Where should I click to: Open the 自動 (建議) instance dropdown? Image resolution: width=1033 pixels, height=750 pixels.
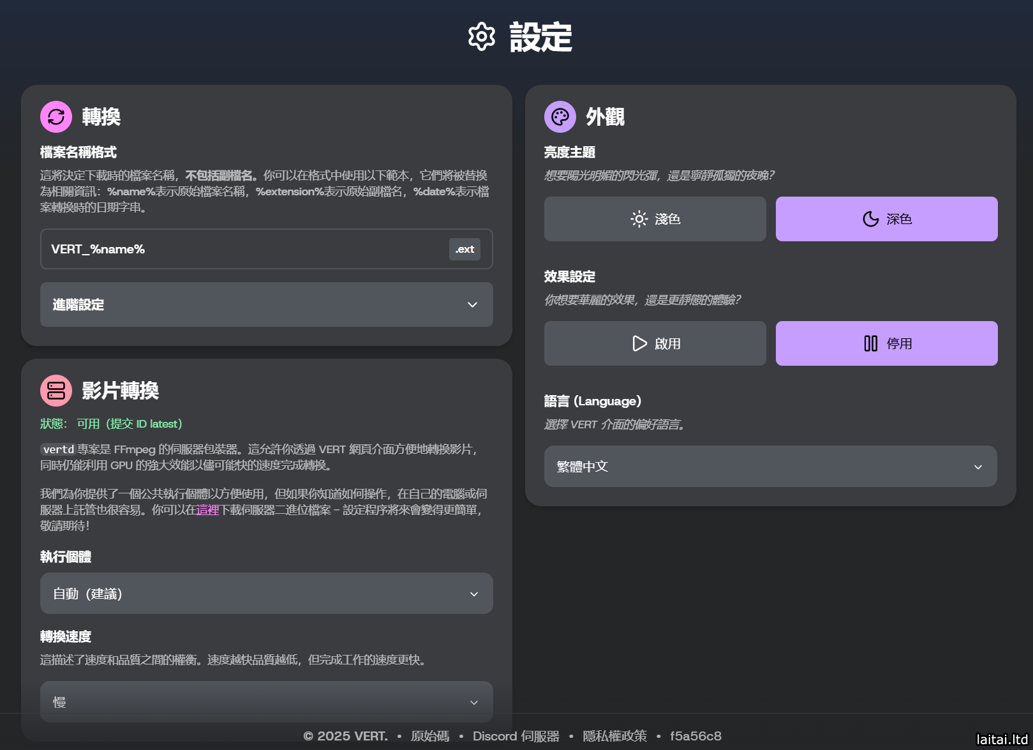click(266, 594)
